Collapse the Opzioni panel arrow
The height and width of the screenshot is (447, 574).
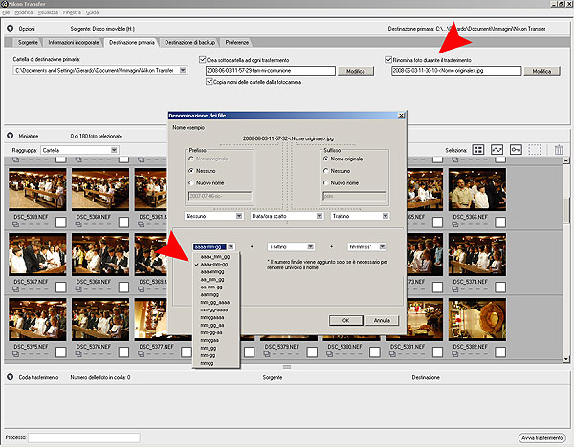(x=11, y=28)
